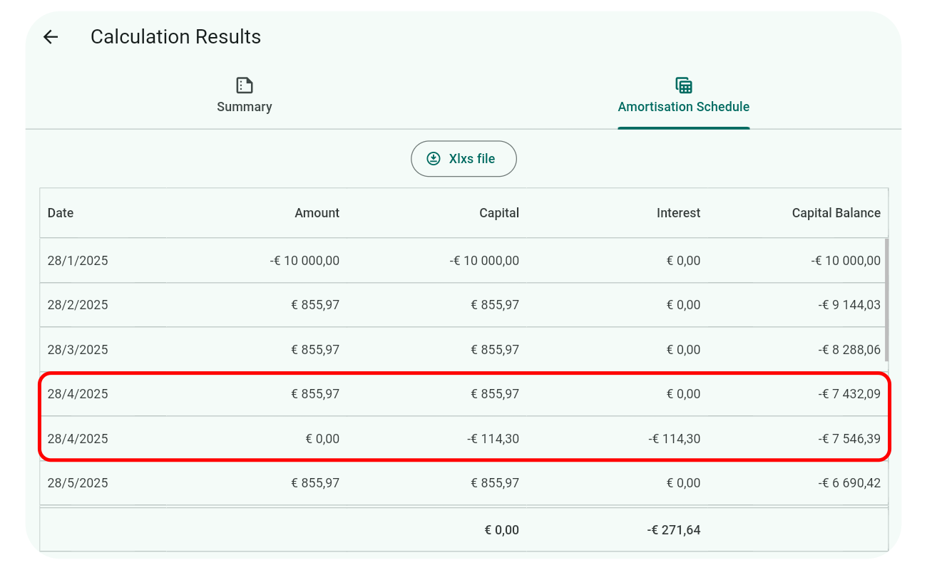Click the balance -€ 7 432,09

[849, 394]
